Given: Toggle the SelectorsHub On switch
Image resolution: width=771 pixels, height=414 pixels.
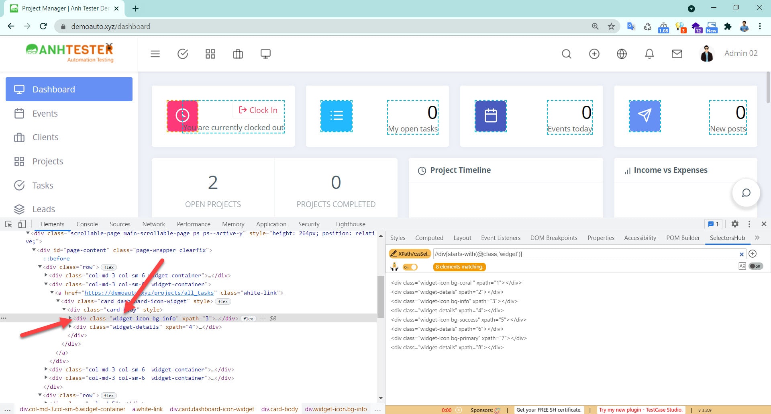Looking at the screenshot, I should [410, 267].
